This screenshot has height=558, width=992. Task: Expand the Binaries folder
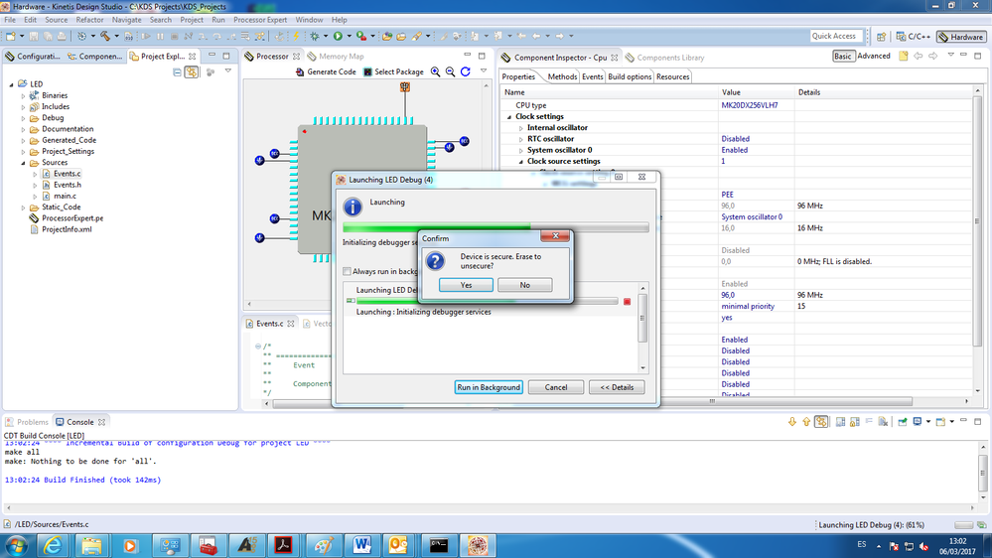tap(24, 96)
